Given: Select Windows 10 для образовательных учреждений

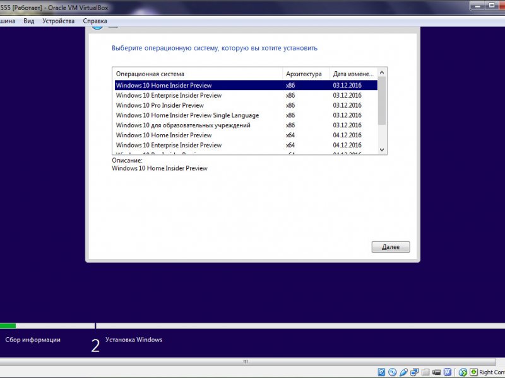Looking at the screenshot, I should [x=246, y=125].
